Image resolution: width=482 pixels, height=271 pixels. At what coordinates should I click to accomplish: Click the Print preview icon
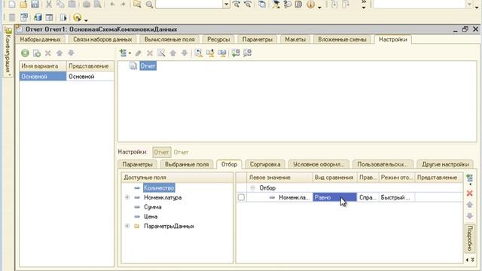click(97, 4)
